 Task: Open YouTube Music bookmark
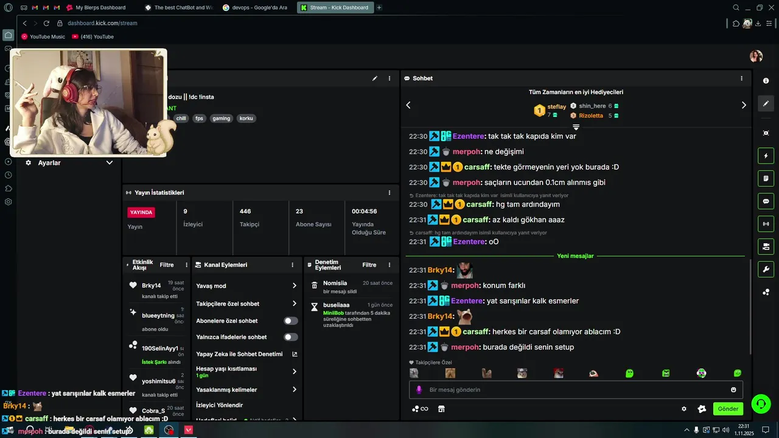pyautogui.click(x=43, y=36)
